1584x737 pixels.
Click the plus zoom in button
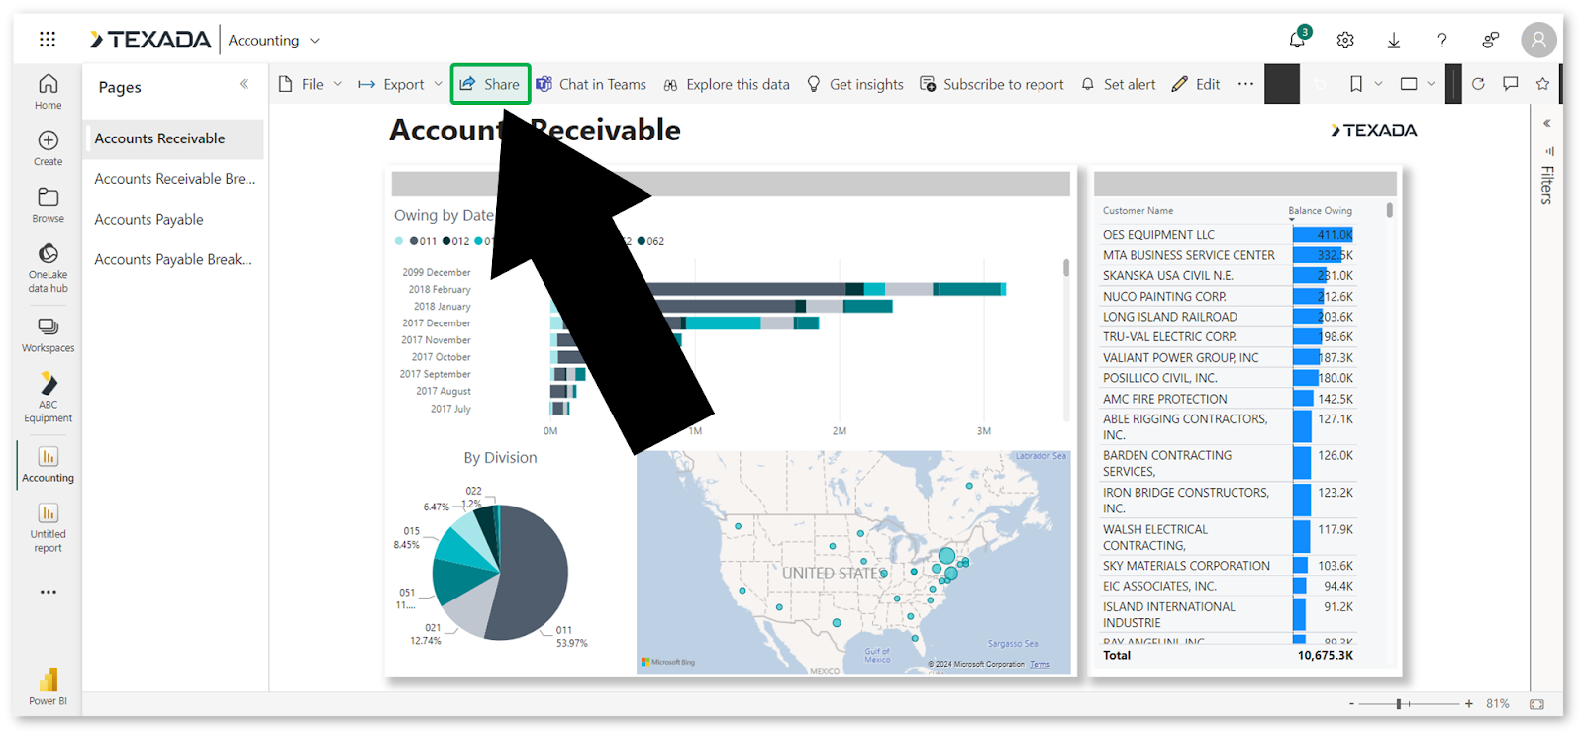point(1469,704)
